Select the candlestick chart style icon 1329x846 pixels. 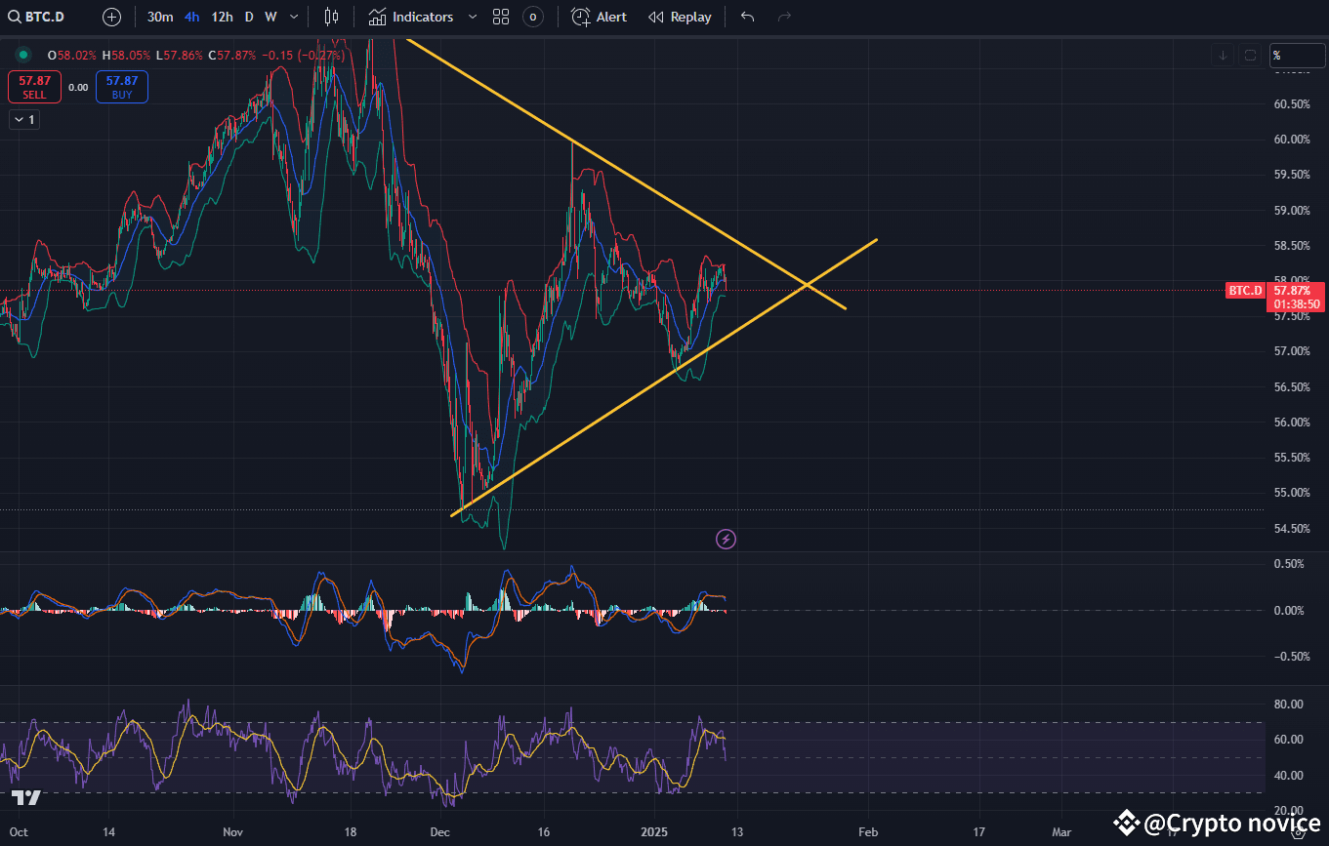pos(331,17)
